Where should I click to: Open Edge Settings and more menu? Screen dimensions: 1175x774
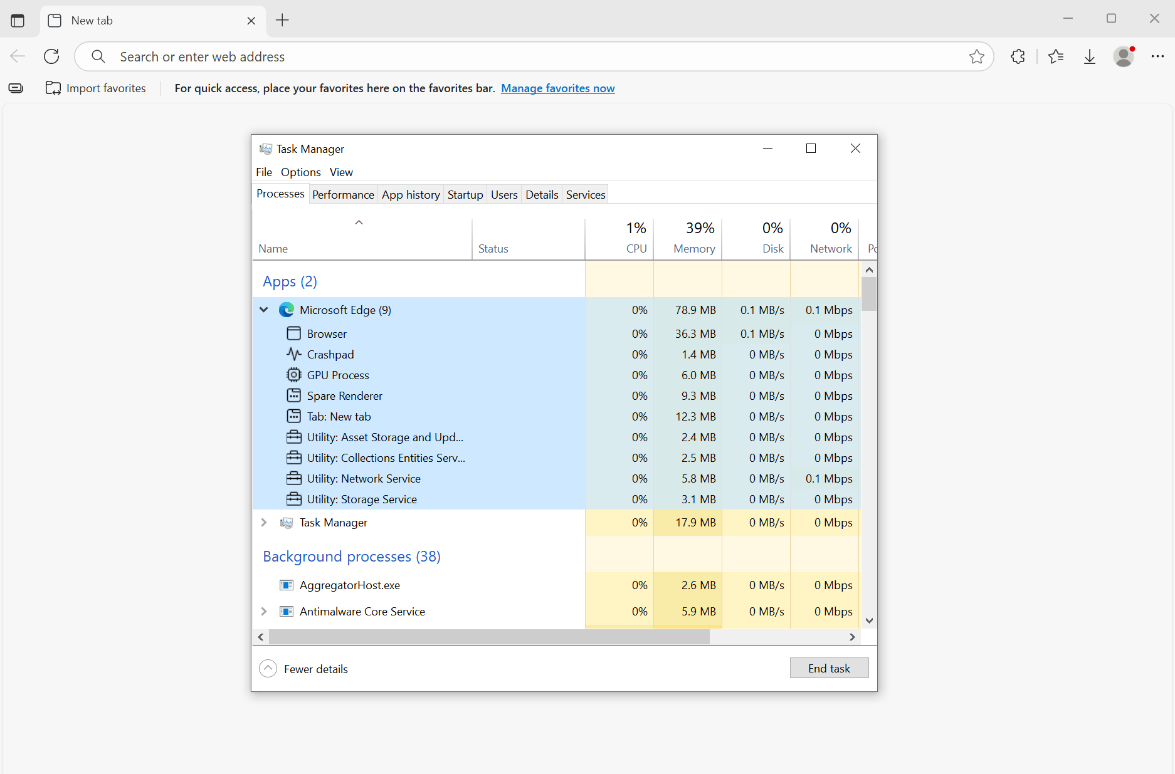coord(1157,56)
